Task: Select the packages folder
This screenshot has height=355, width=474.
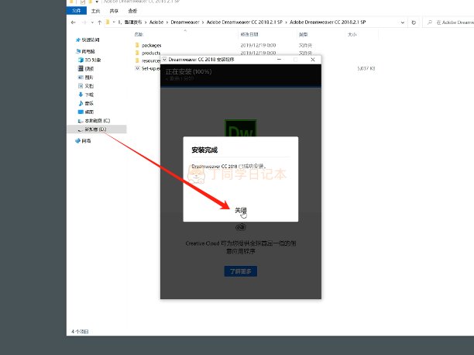Action: click(152, 46)
